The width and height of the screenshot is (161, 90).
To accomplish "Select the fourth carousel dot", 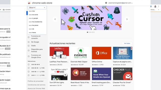I will 92,32.
